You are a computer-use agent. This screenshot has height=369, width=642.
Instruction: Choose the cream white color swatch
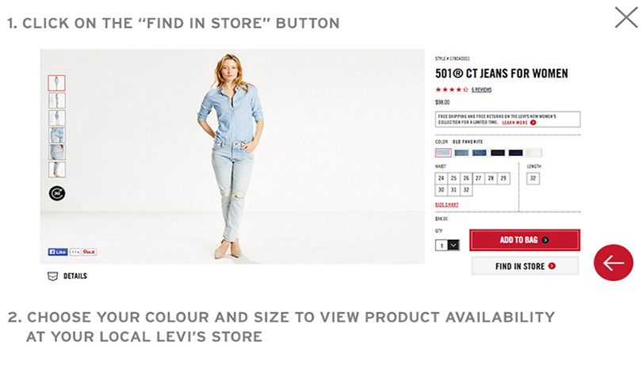[534, 153]
